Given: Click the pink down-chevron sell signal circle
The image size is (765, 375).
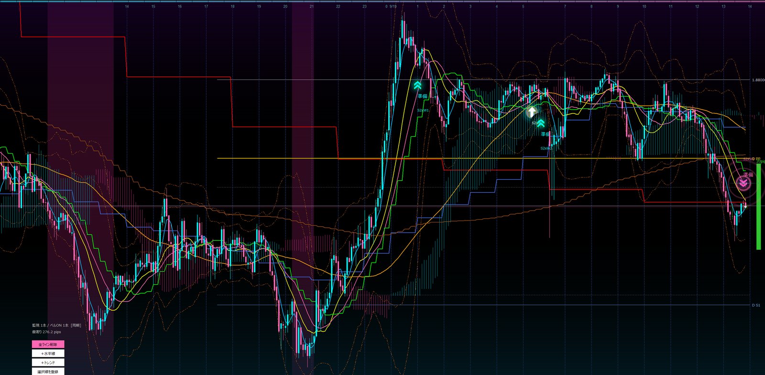Looking at the screenshot, I should pos(743,183).
